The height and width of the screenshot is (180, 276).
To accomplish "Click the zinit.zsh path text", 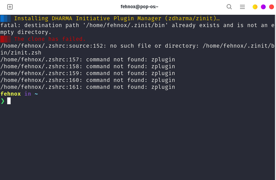I will 21,52.
